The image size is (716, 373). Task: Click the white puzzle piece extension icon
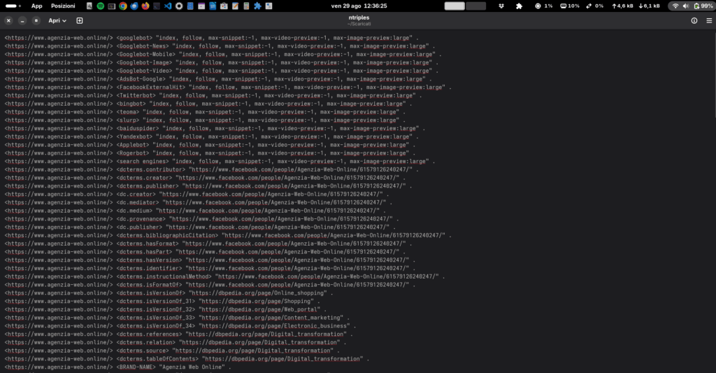pyautogui.click(x=520, y=6)
